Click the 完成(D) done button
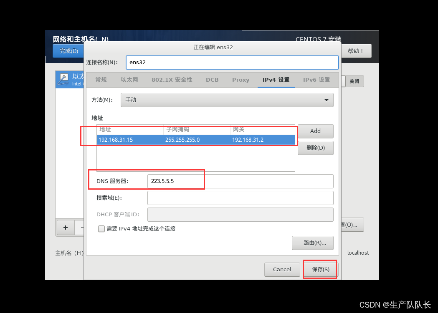The height and width of the screenshot is (313, 438). tap(69, 51)
